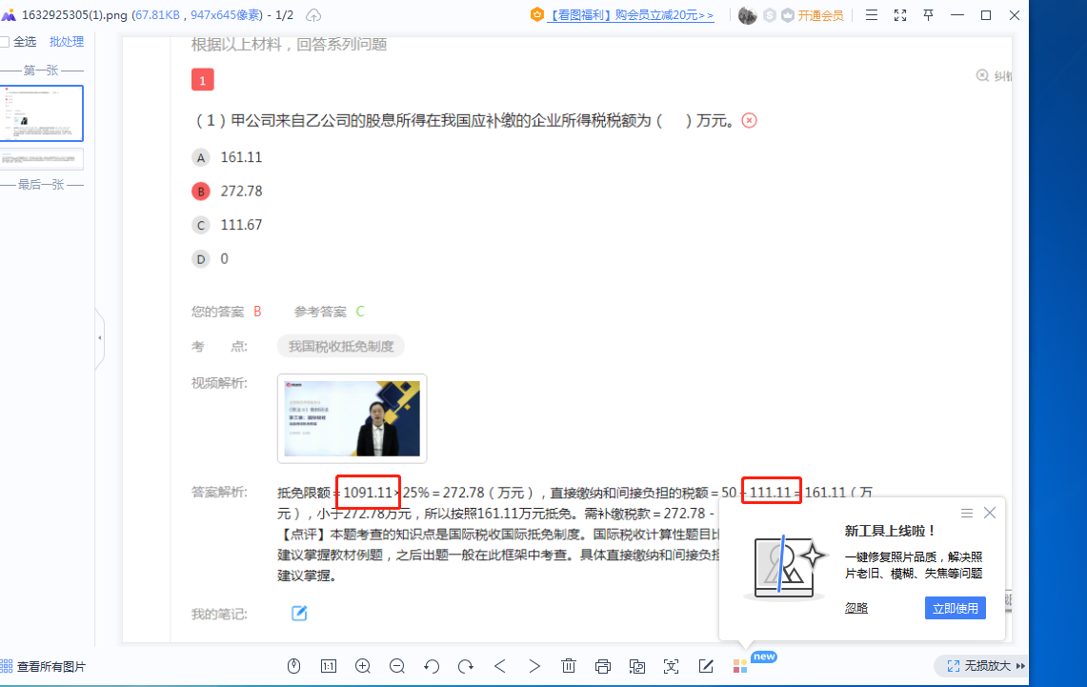Pin the viewer window on top

(929, 15)
